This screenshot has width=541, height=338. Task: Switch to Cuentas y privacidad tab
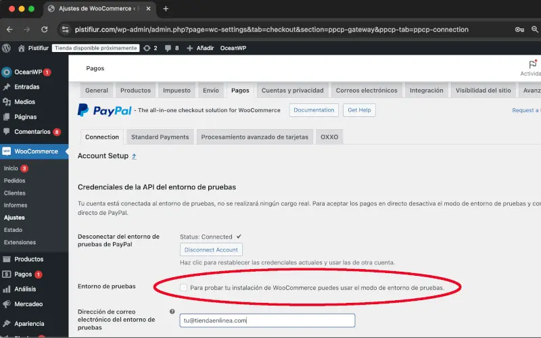(293, 91)
